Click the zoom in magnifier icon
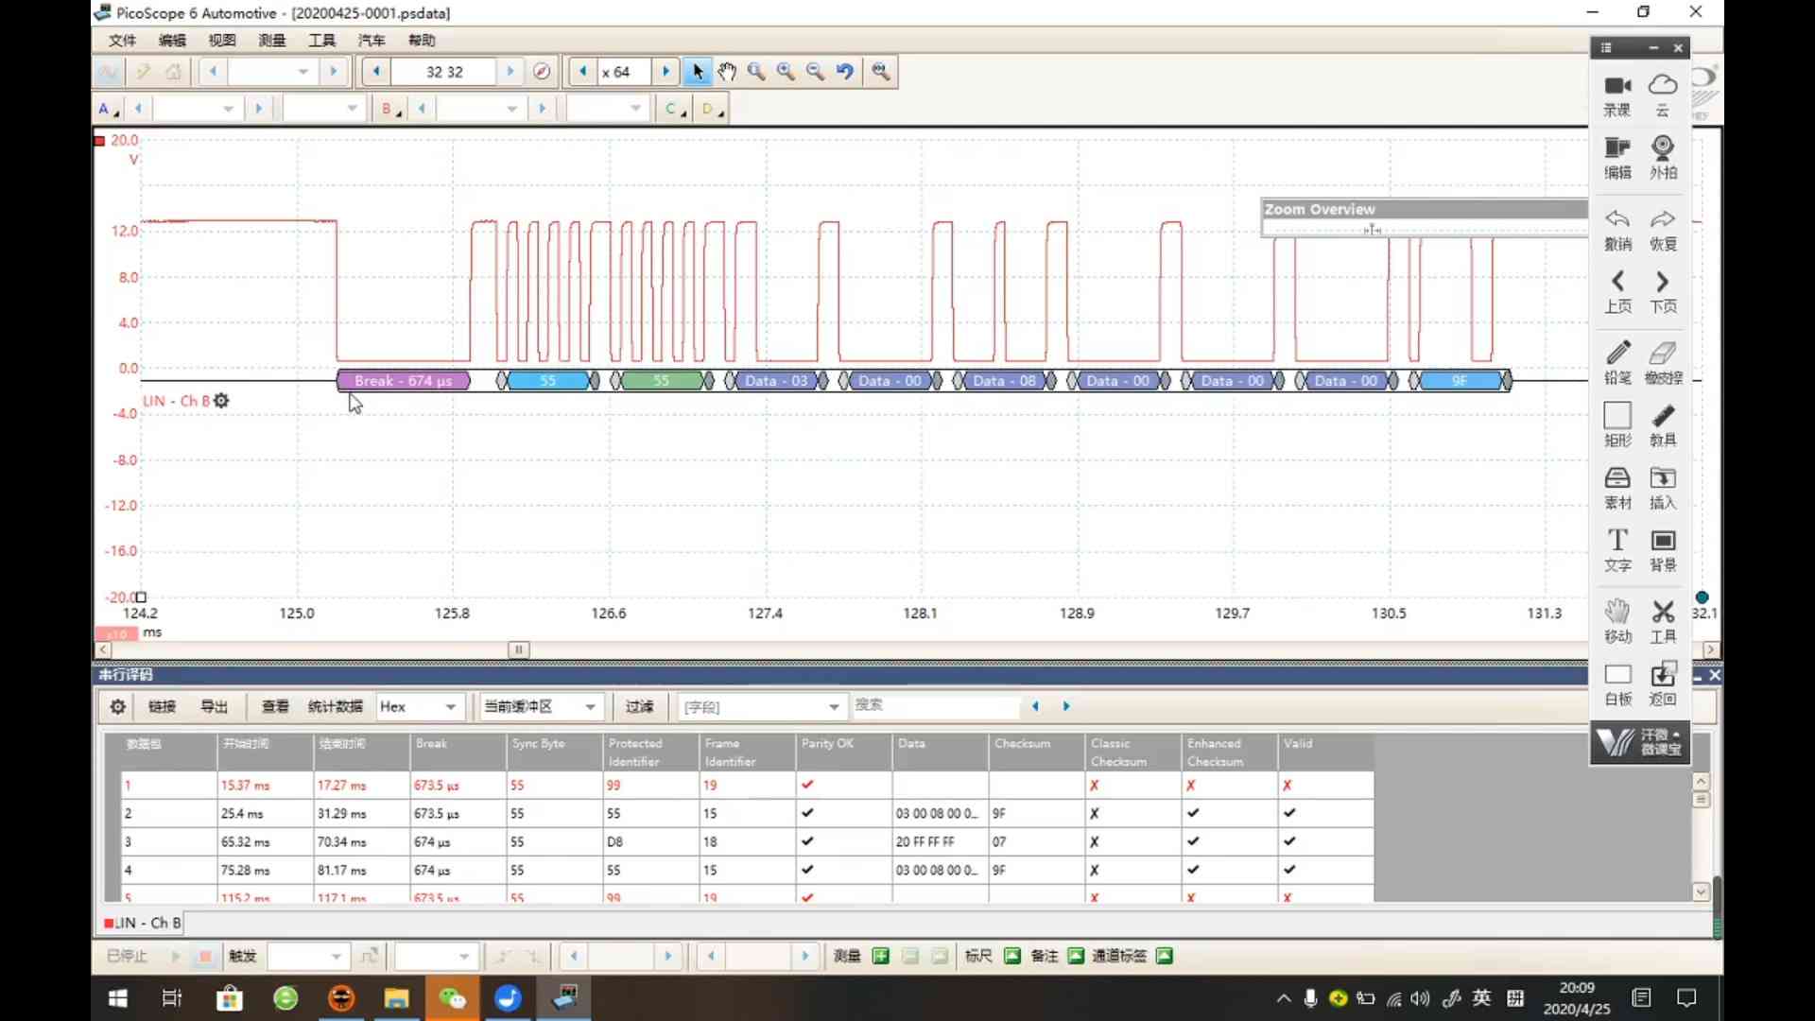Viewport: 1815px width, 1021px height. (786, 72)
